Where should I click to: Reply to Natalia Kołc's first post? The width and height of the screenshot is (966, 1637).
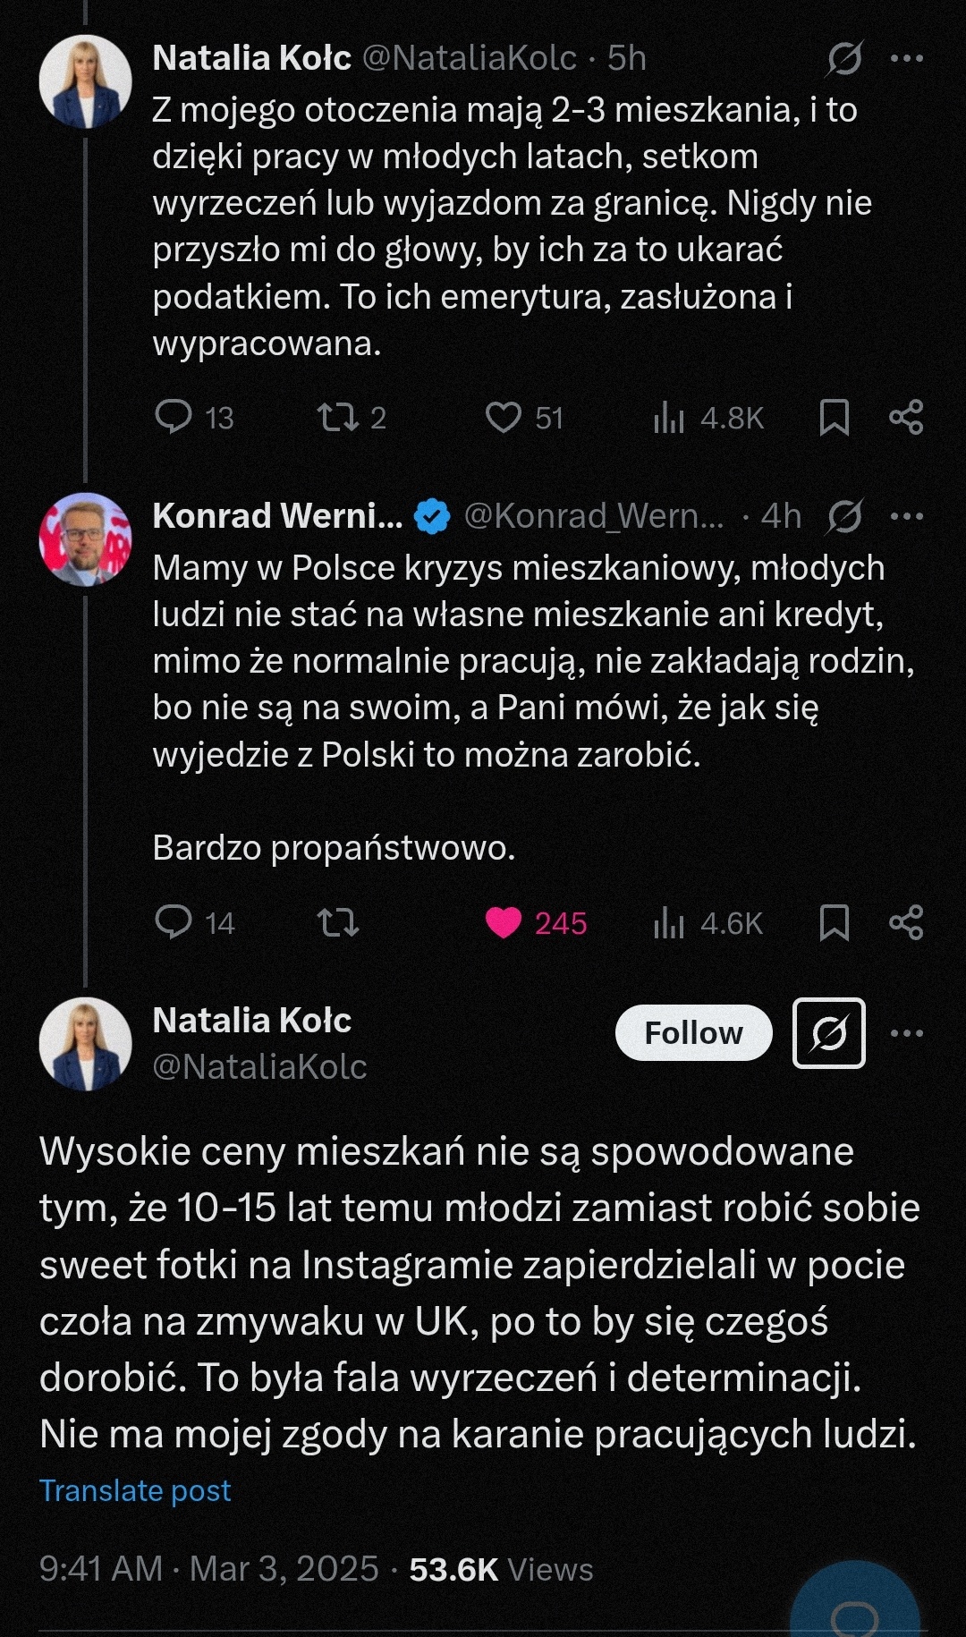[x=174, y=417]
